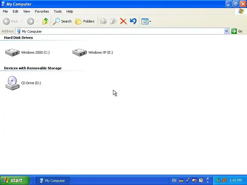This screenshot has width=247, height=185.
Task: Click the 1:42 PM clock
Action: pyautogui.click(x=236, y=180)
